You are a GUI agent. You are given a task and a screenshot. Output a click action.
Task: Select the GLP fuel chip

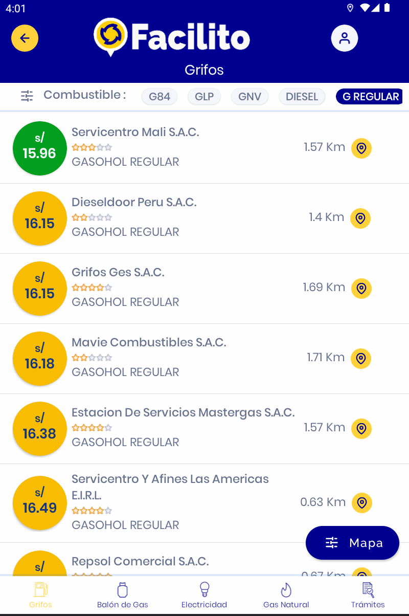point(204,97)
